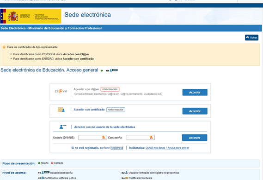The image size is (263, 180).
Task: Click the N1 user icon beside the page title
Action: (x=114, y=70)
